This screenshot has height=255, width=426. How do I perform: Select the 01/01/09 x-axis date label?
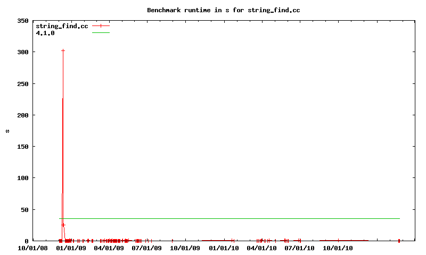[x=71, y=248]
